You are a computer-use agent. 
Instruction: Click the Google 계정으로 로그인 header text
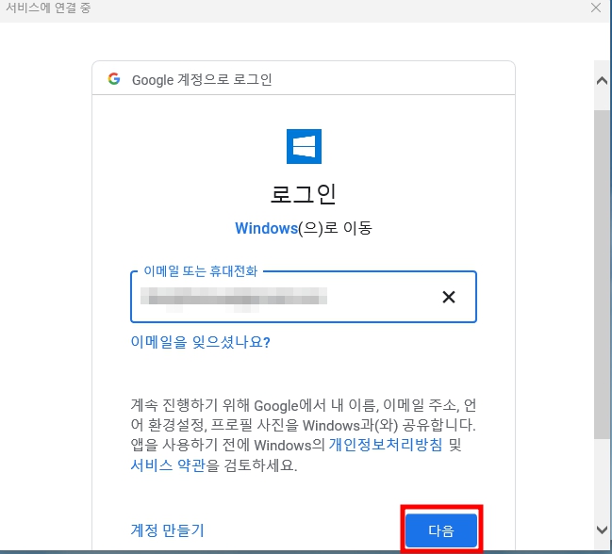pyautogui.click(x=202, y=79)
